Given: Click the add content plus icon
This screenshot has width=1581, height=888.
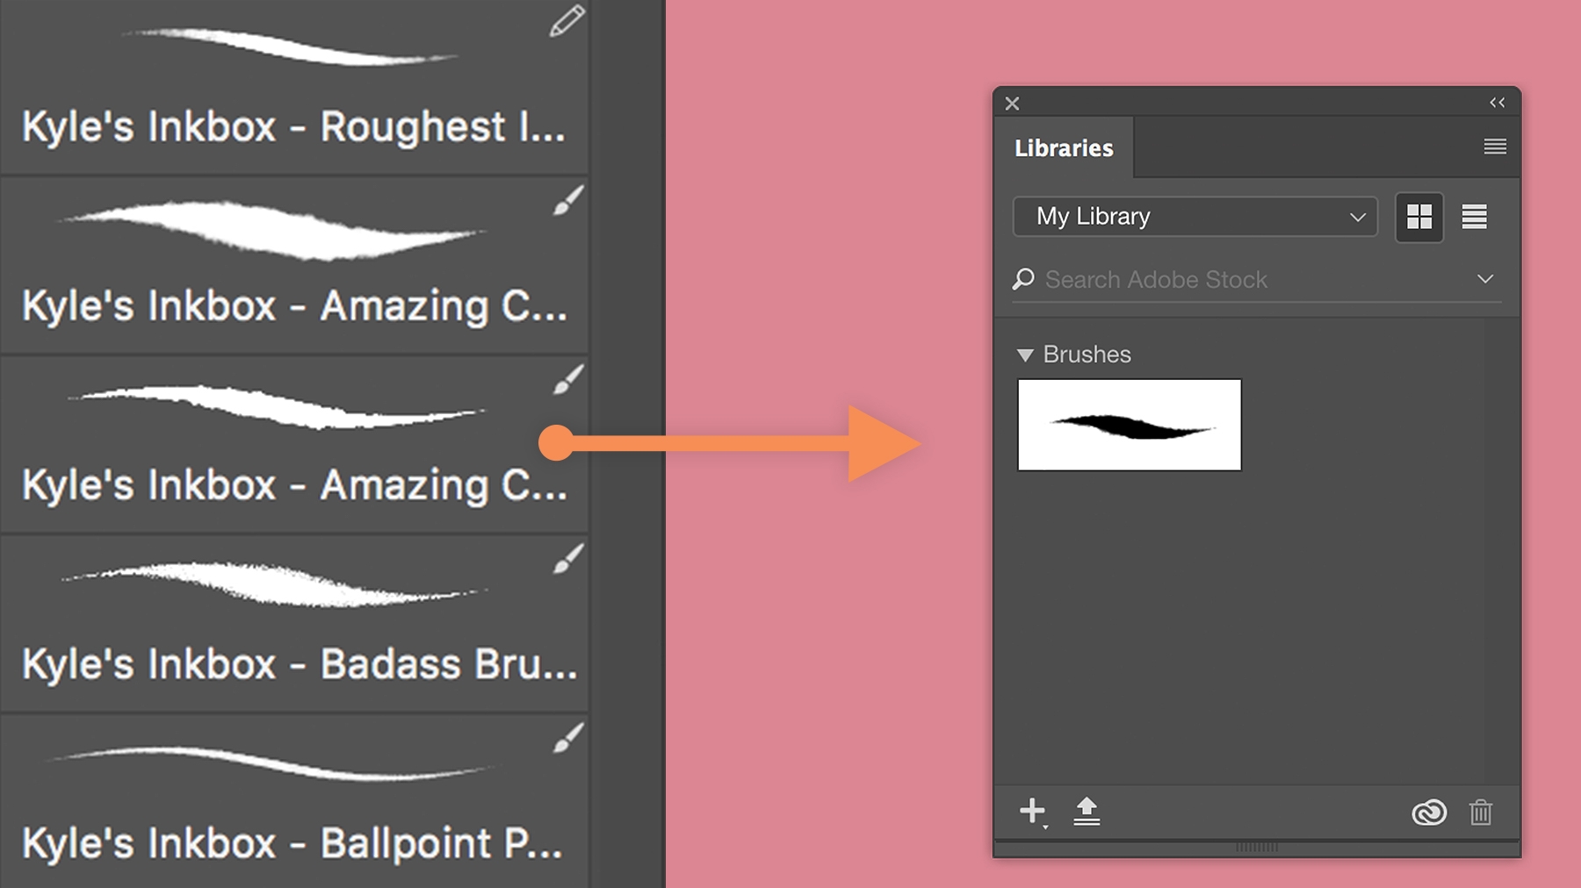Looking at the screenshot, I should [x=1033, y=812].
